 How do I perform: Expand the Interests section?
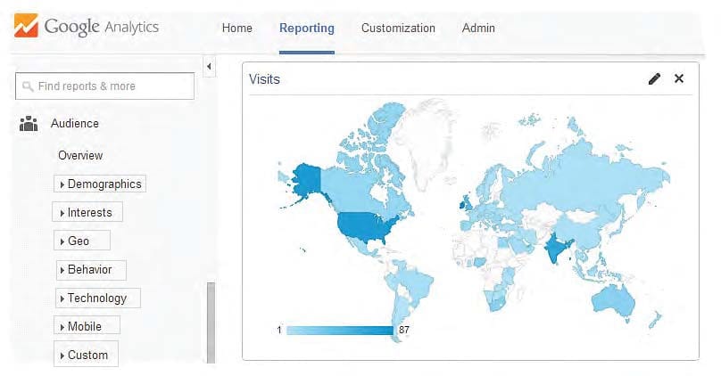coord(87,212)
